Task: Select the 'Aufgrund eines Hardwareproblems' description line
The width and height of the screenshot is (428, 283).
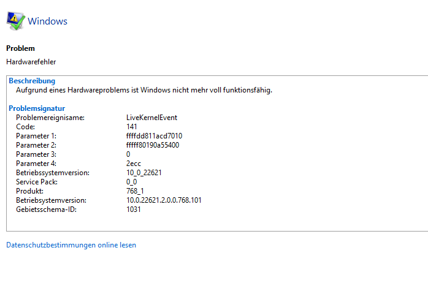Action: coord(144,90)
